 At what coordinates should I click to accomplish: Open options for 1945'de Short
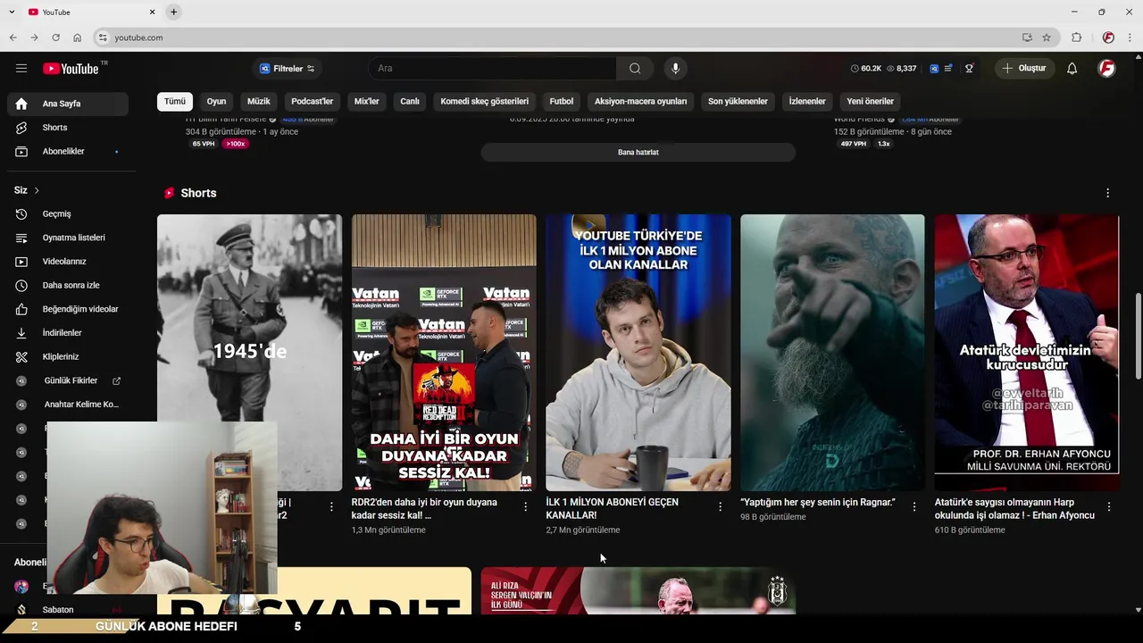pos(331,506)
